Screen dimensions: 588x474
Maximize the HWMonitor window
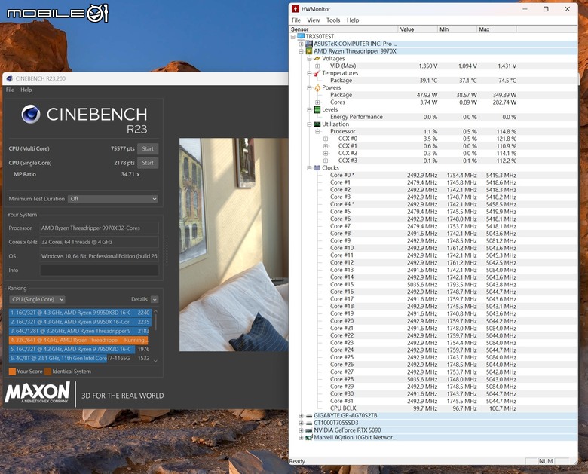click(x=546, y=9)
